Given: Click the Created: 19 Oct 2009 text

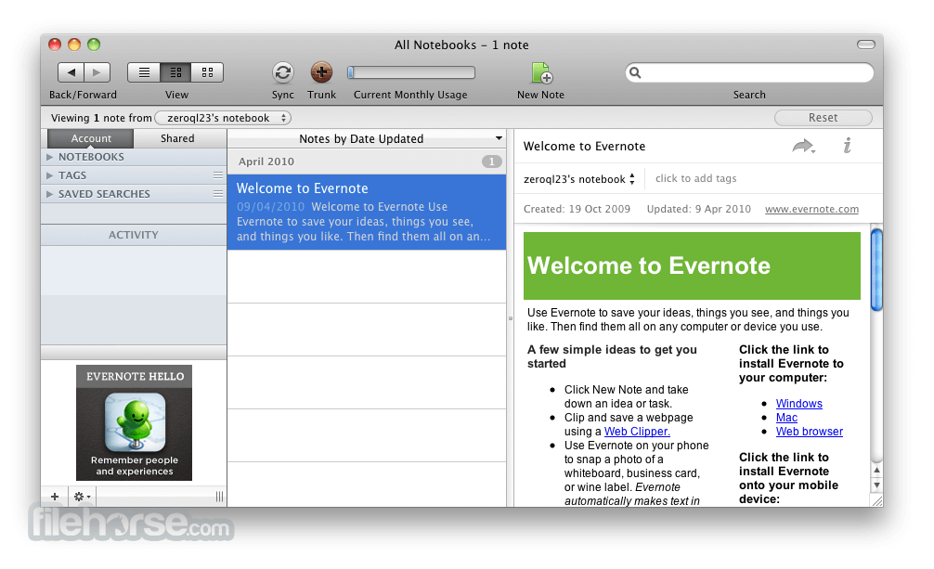Looking at the screenshot, I should 577,209.
